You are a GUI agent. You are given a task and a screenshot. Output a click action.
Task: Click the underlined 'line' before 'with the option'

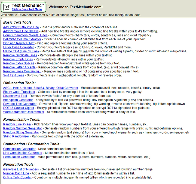pos(85,51)
